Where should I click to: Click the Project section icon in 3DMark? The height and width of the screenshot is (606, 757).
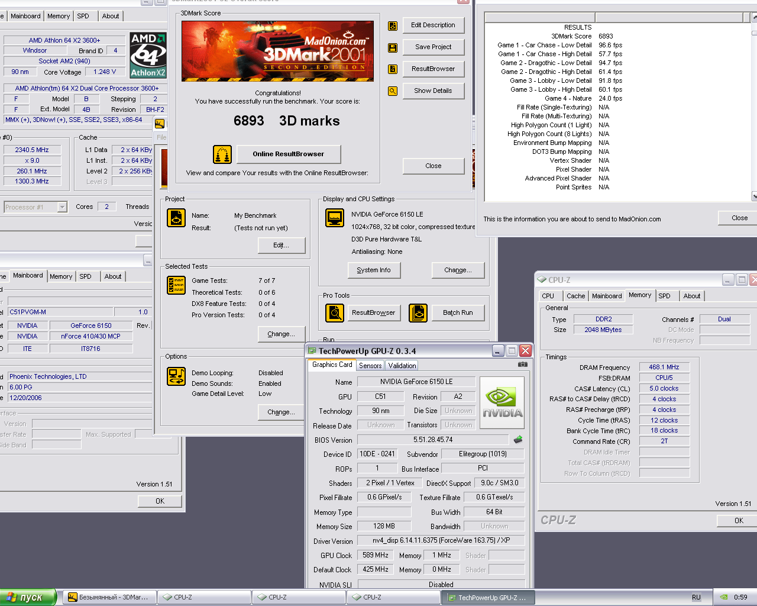click(x=176, y=218)
